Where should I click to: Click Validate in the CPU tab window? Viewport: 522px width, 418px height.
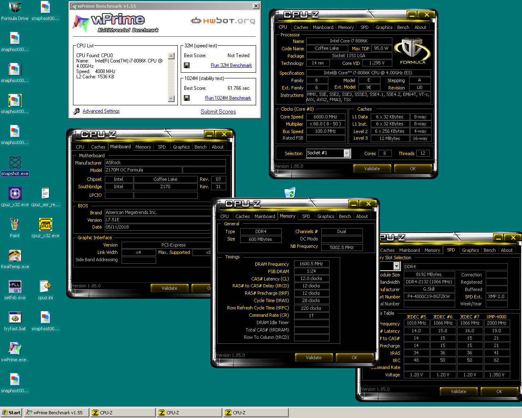tap(372, 169)
